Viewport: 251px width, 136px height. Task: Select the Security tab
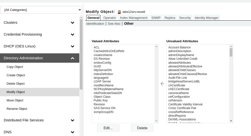click(185, 18)
